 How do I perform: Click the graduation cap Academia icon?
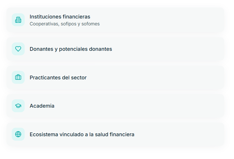(18, 106)
